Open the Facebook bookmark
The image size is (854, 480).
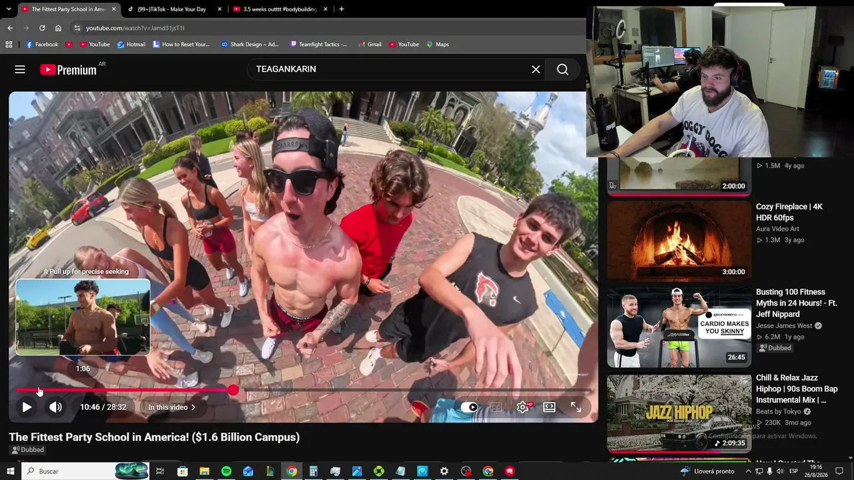[x=41, y=45]
